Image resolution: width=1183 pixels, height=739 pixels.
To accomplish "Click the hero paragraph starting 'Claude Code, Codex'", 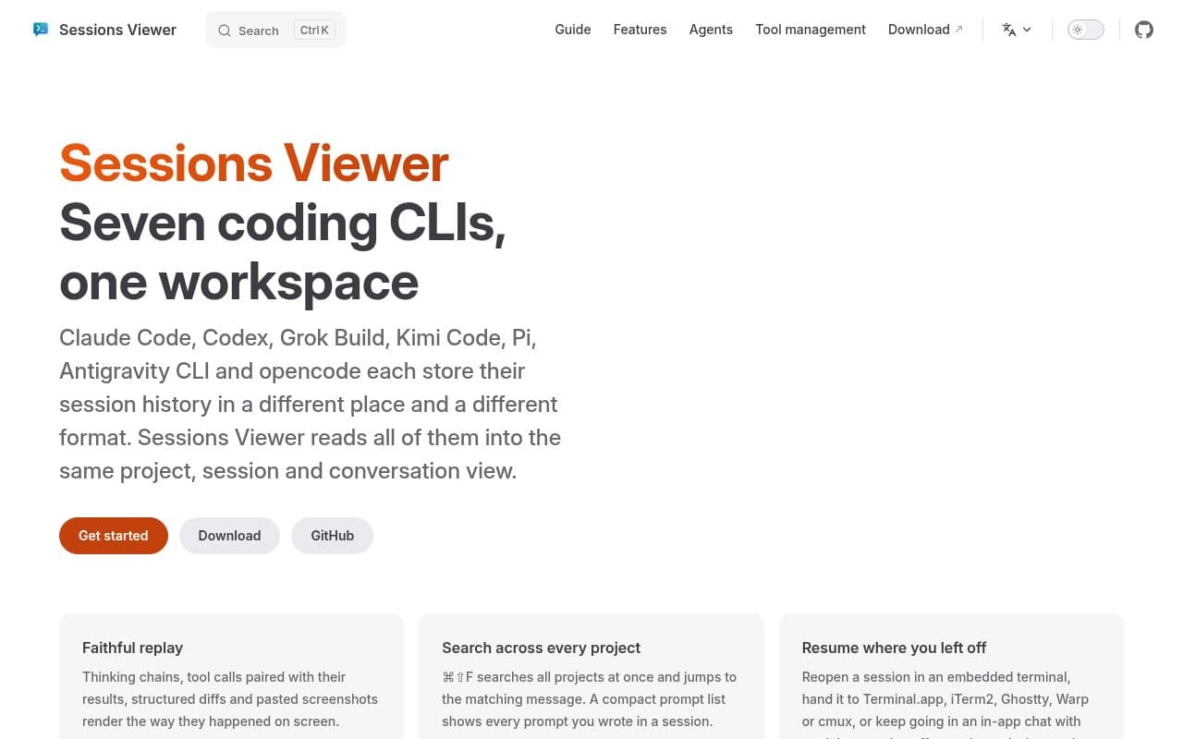I will point(311,404).
